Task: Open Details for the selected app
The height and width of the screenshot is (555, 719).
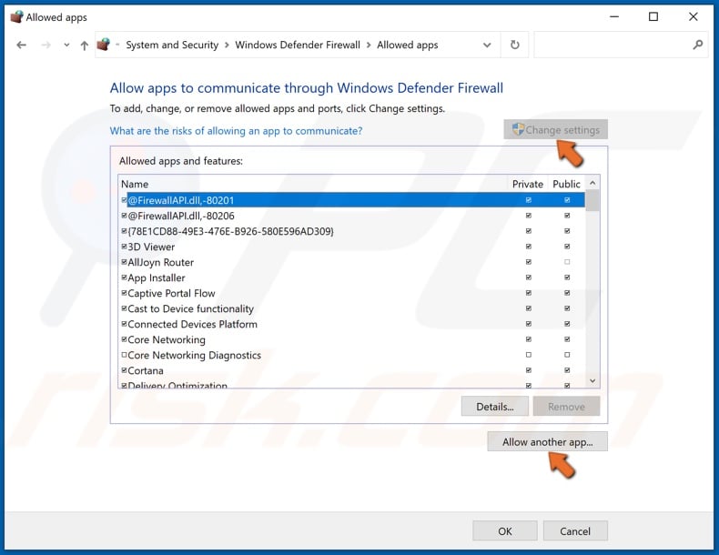Action: [495, 407]
